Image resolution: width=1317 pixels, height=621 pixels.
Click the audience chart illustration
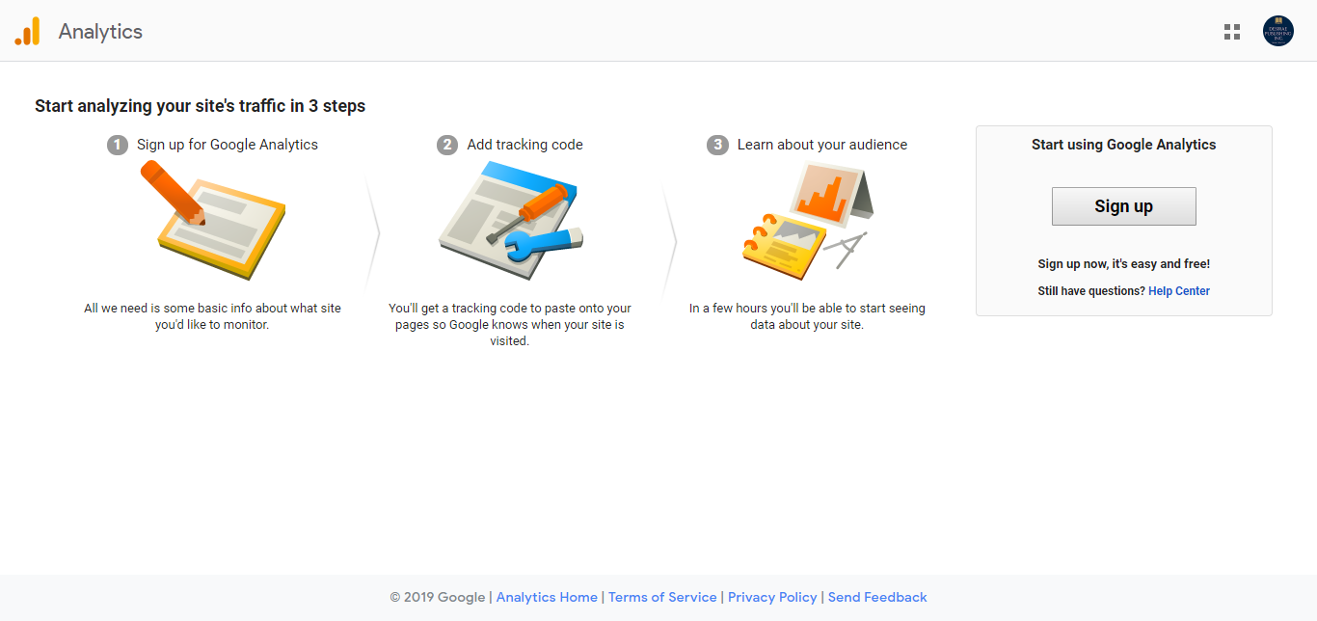tap(807, 220)
